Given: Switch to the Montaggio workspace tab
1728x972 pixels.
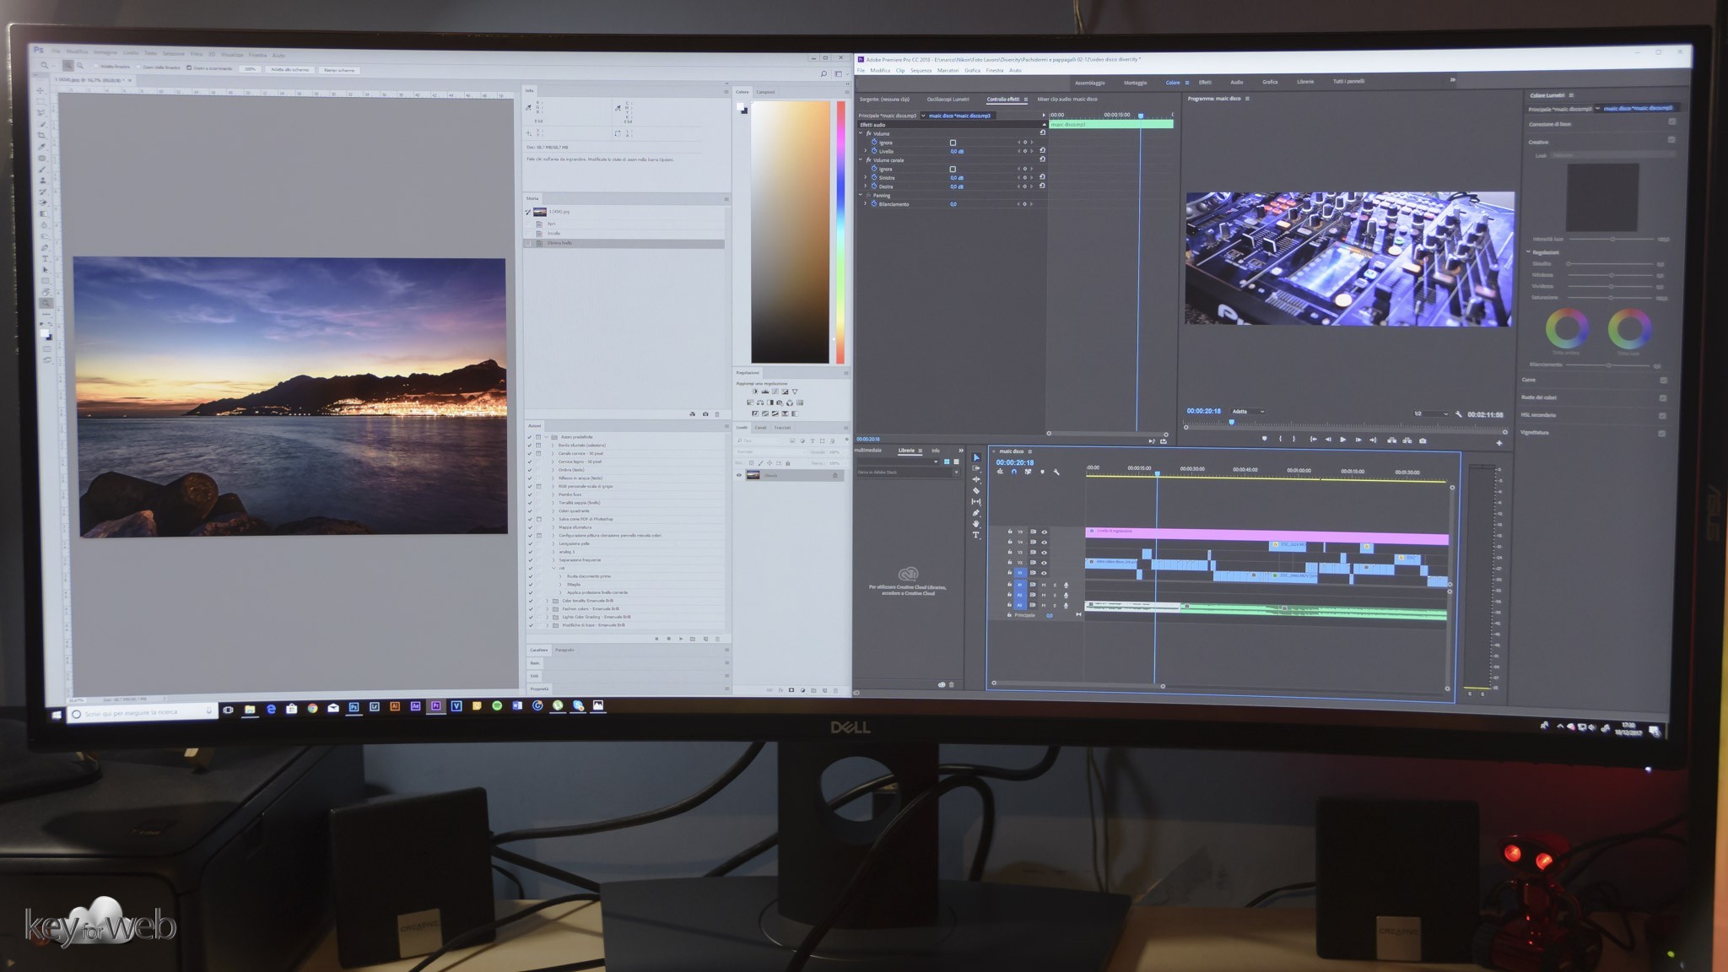Looking at the screenshot, I should 1135,83.
